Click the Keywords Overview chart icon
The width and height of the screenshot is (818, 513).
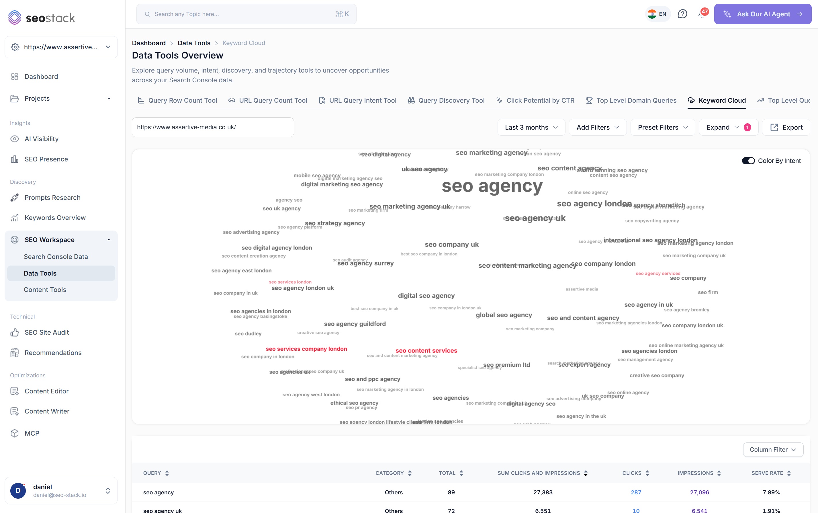pyautogui.click(x=14, y=217)
